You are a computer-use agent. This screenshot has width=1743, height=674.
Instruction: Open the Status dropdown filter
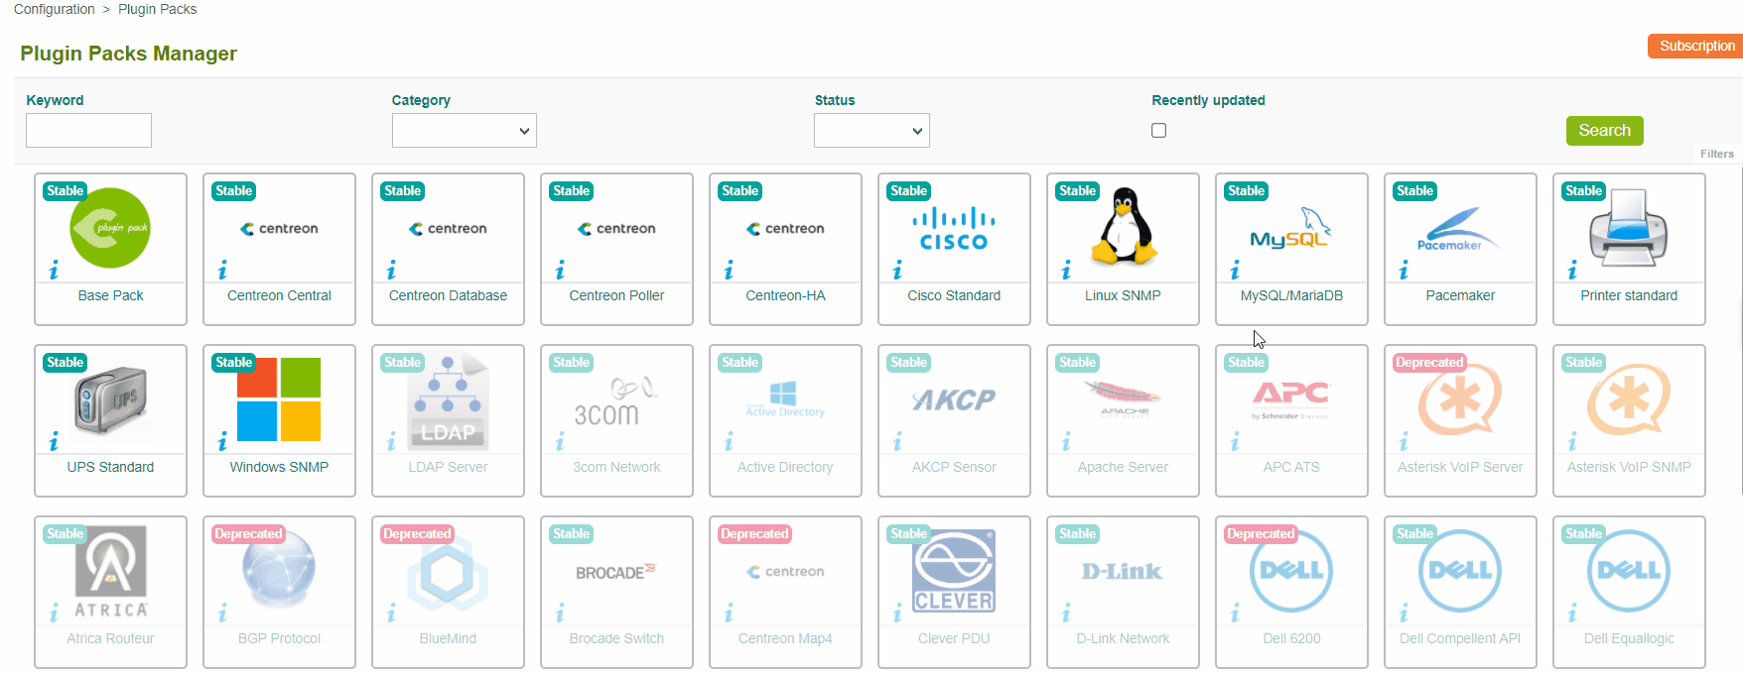click(x=871, y=131)
